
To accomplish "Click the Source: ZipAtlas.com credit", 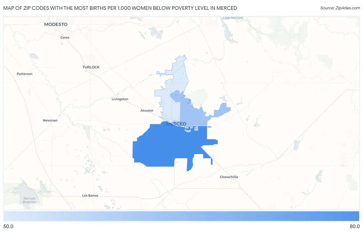I will pos(340,8).
